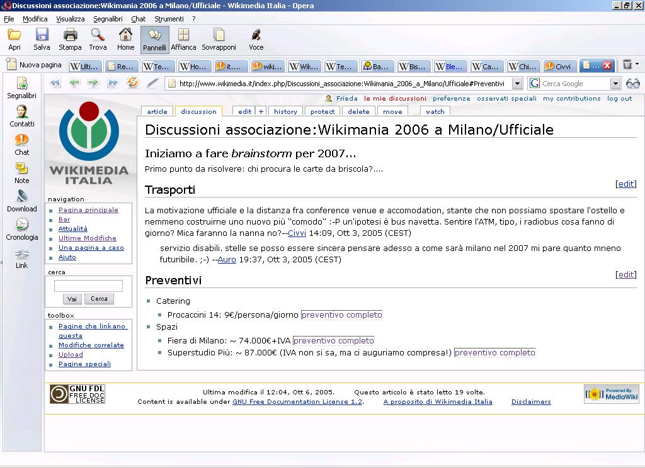645x468 pixels.
Task: Expand the closed tabs trash dropdown
Action: pyautogui.click(x=637, y=64)
